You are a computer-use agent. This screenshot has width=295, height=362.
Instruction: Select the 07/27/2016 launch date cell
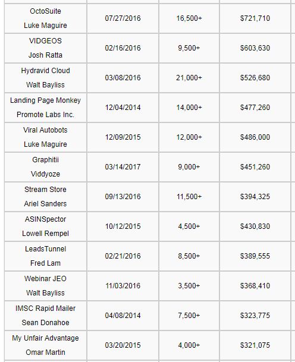pos(123,18)
